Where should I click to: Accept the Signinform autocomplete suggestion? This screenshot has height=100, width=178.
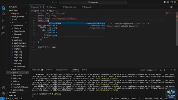[77, 23]
